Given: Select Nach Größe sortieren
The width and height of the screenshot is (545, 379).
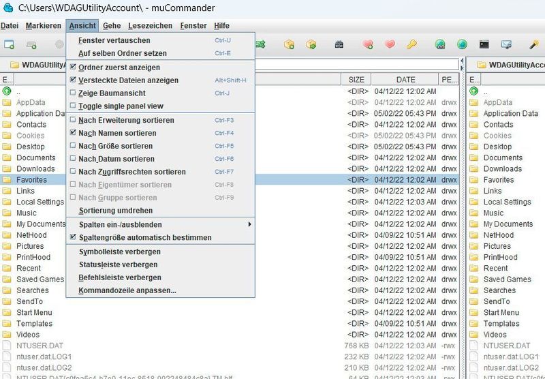Looking at the screenshot, I should click(x=160, y=146).
